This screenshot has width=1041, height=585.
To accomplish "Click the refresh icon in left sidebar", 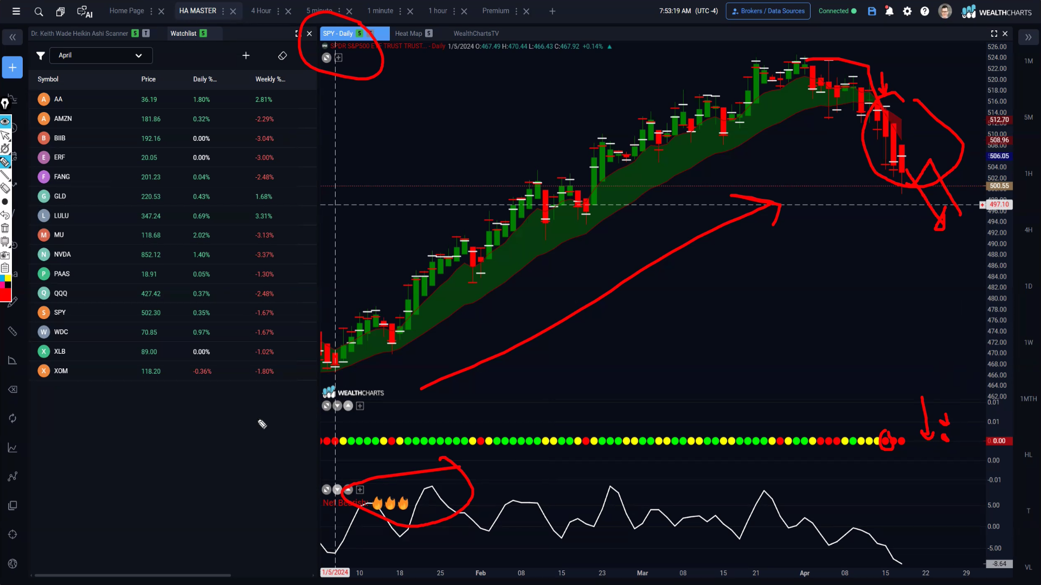I will pos(12,418).
